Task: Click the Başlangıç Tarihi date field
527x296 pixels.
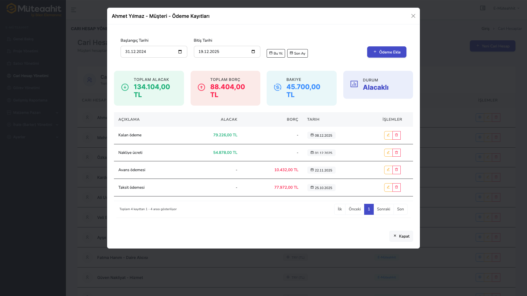Action: (x=148, y=52)
